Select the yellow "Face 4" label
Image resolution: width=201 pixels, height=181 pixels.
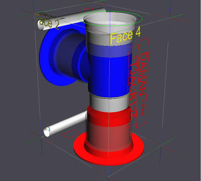pos(125,36)
